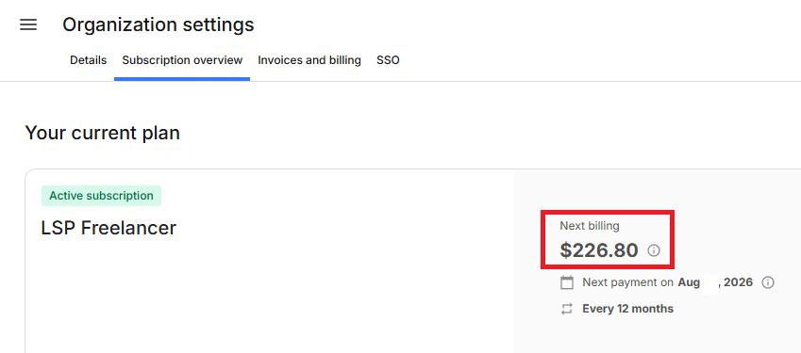Viewport: 801px width, 353px height.
Task: Click the Organization settings page title
Action: pyautogui.click(x=159, y=24)
